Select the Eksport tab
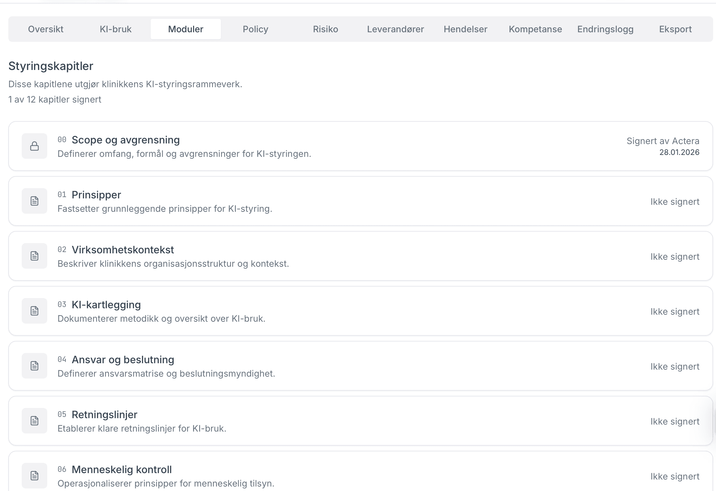Image resolution: width=716 pixels, height=491 pixels. click(x=675, y=29)
